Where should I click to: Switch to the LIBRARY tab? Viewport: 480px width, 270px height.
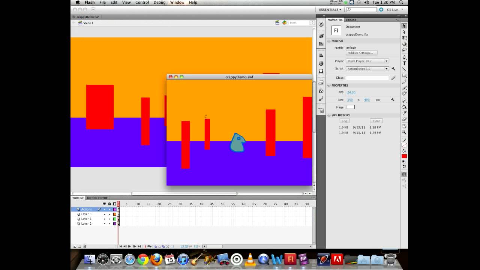(x=351, y=19)
